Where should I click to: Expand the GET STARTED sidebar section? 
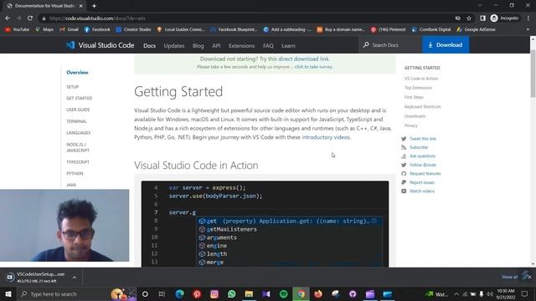80,98
